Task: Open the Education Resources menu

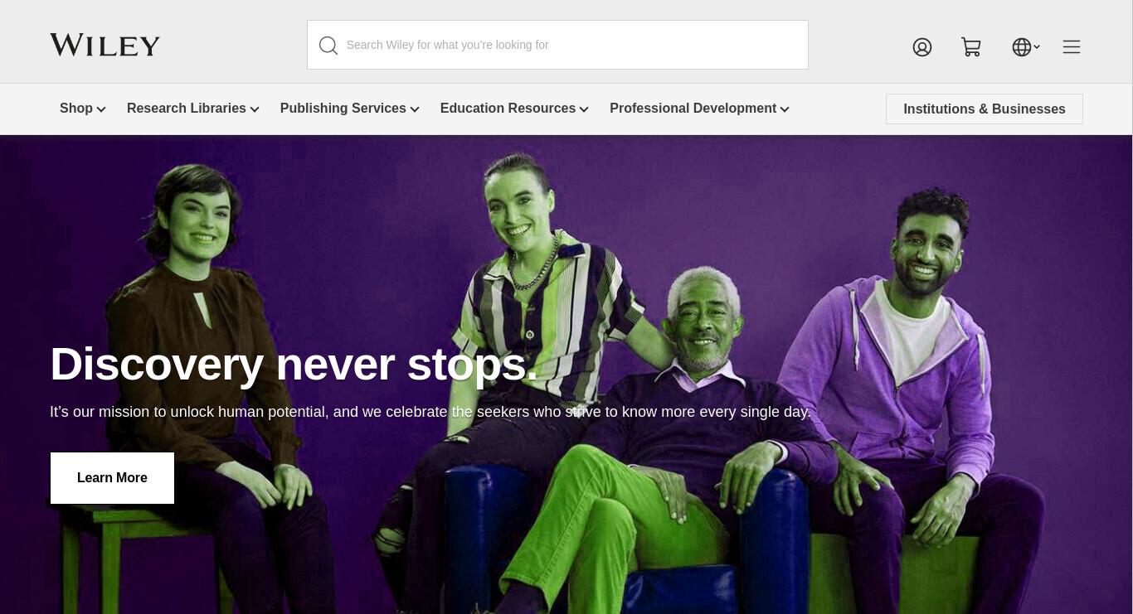Action: click(508, 109)
